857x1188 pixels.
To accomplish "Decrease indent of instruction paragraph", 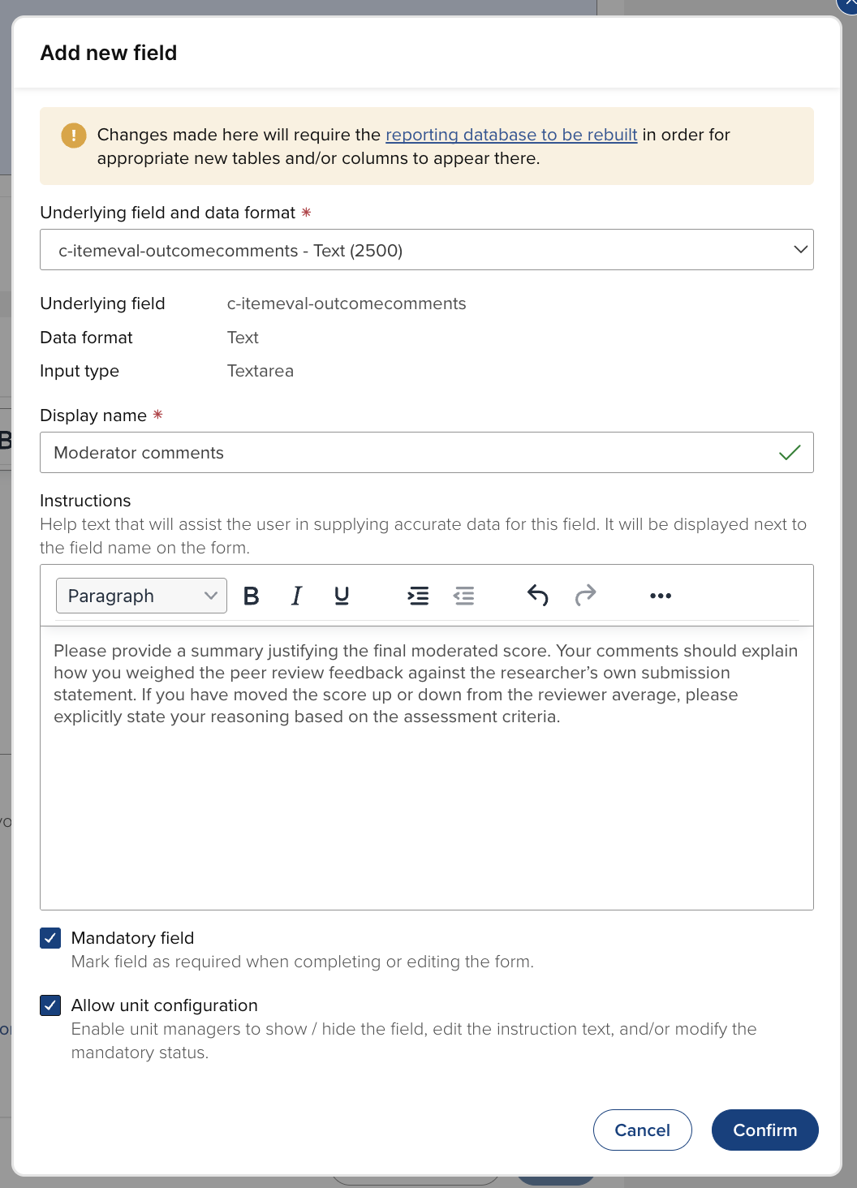I will [x=463, y=596].
